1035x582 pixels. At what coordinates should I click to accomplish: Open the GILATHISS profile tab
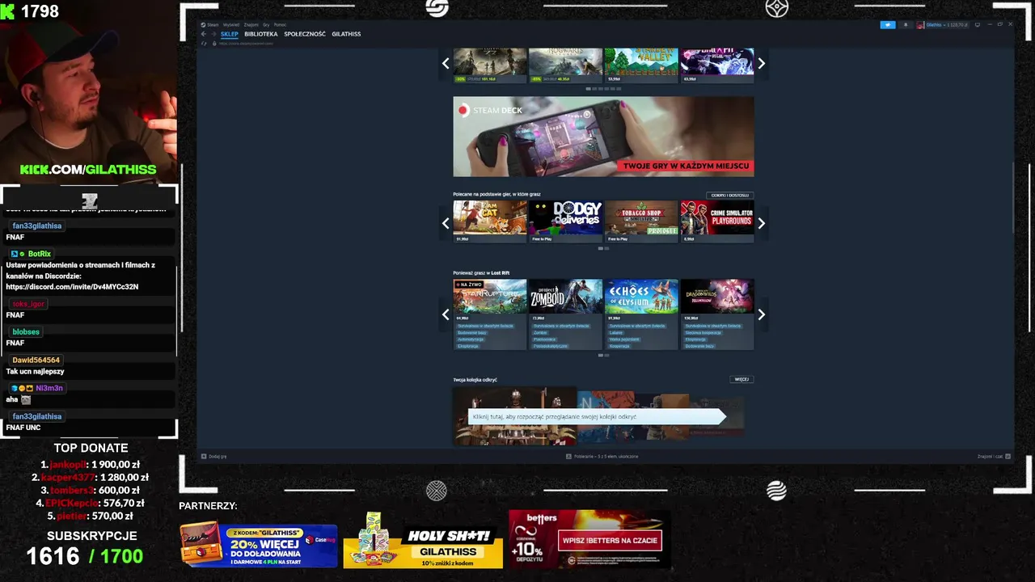coord(346,34)
